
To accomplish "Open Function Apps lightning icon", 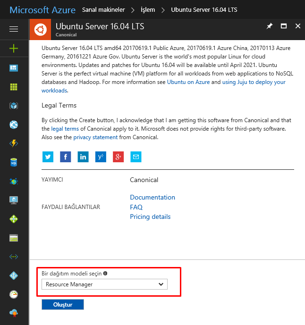I will [14, 143].
